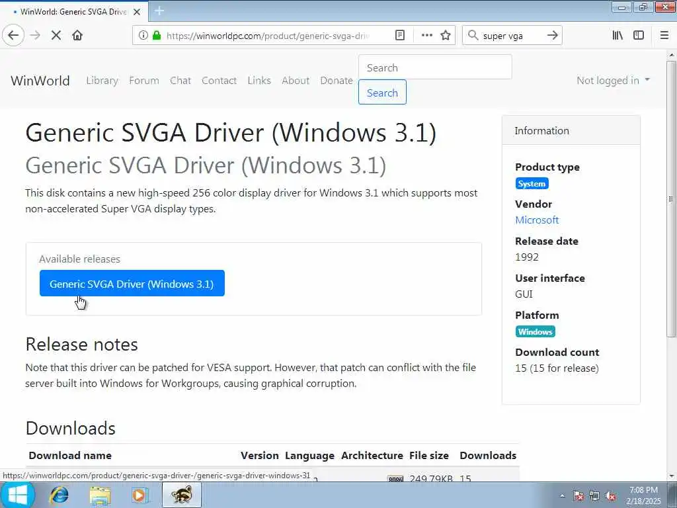Click the Architecture column header
Image resolution: width=677 pixels, height=508 pixels.
coord(372,455)
